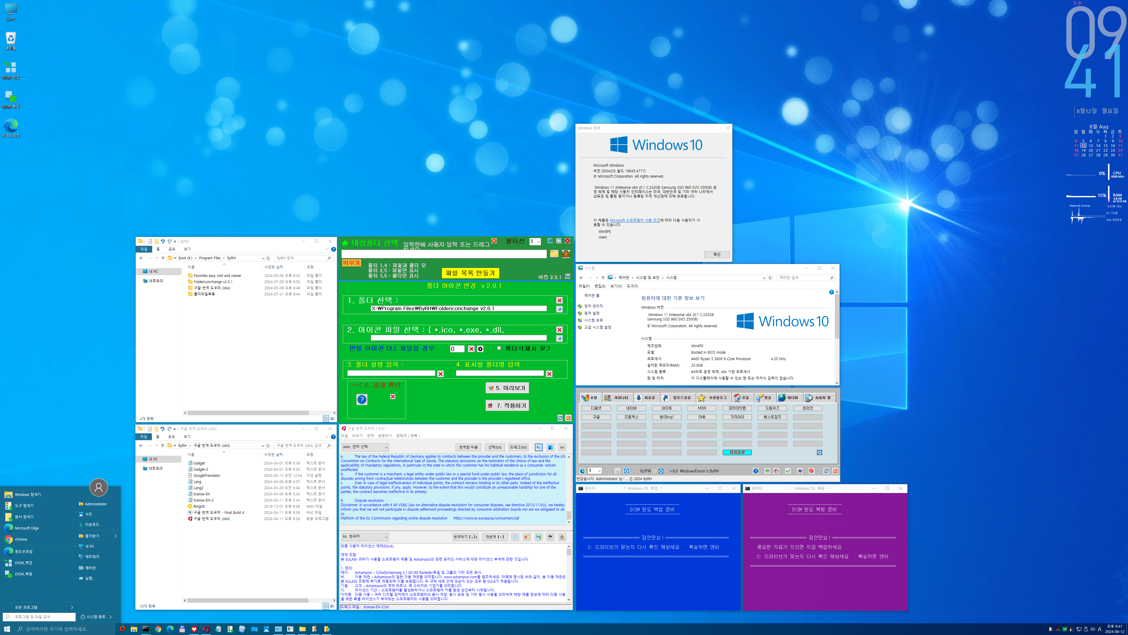The image size is (1128, 635).
Task: Click the blue help icon in launcher bar
Action: 756,471
